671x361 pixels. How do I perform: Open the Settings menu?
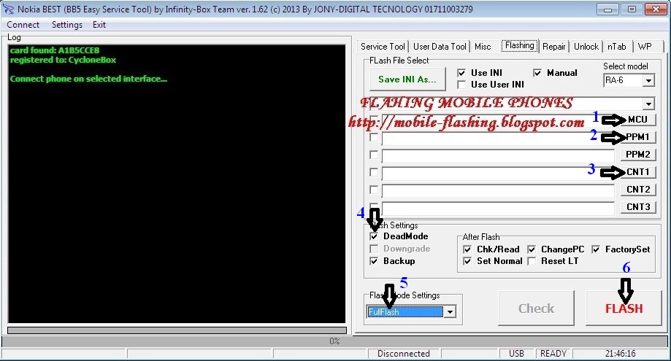[x=67, y=25]
